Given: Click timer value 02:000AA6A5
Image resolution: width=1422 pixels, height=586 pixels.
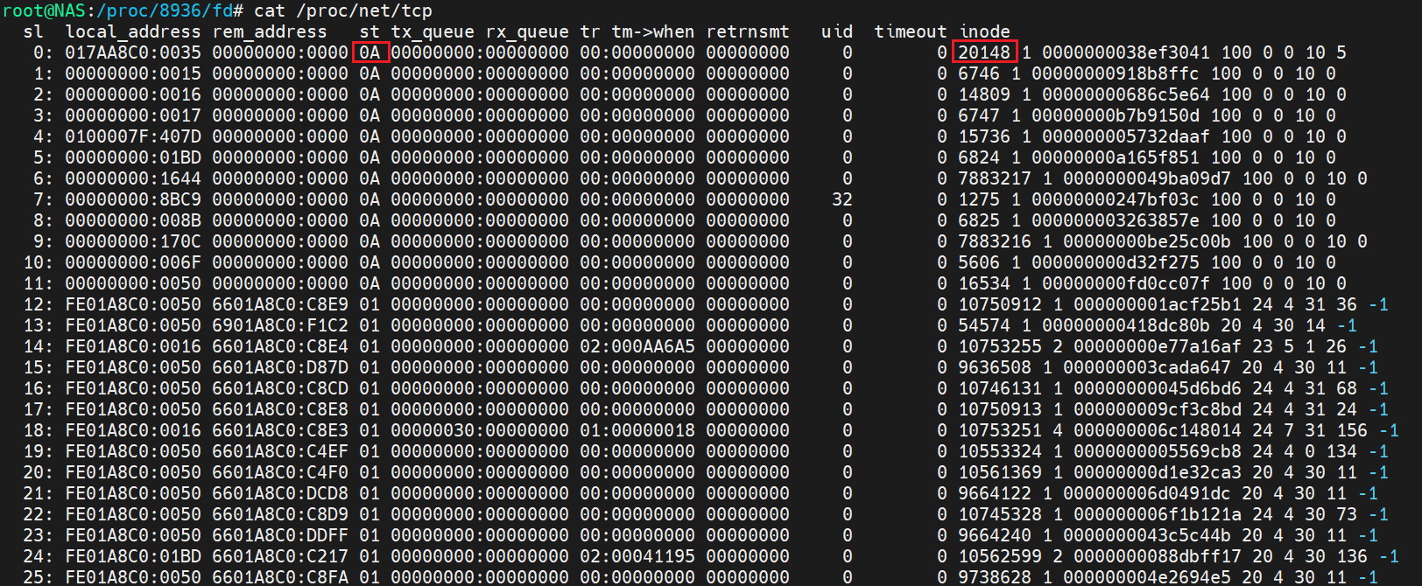Looking at the screenshot, I should coord(637,346).
